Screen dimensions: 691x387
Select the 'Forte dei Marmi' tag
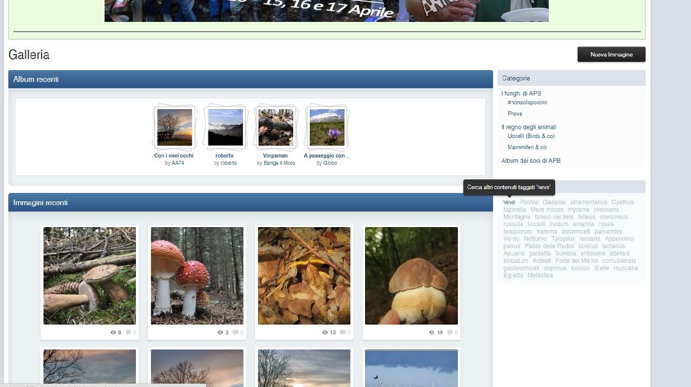576,261
